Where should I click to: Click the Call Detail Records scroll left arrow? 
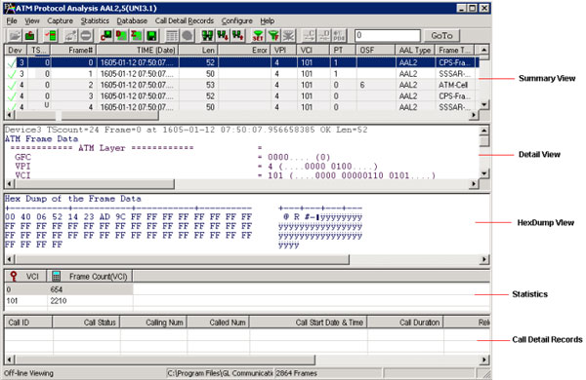(10, 360)
